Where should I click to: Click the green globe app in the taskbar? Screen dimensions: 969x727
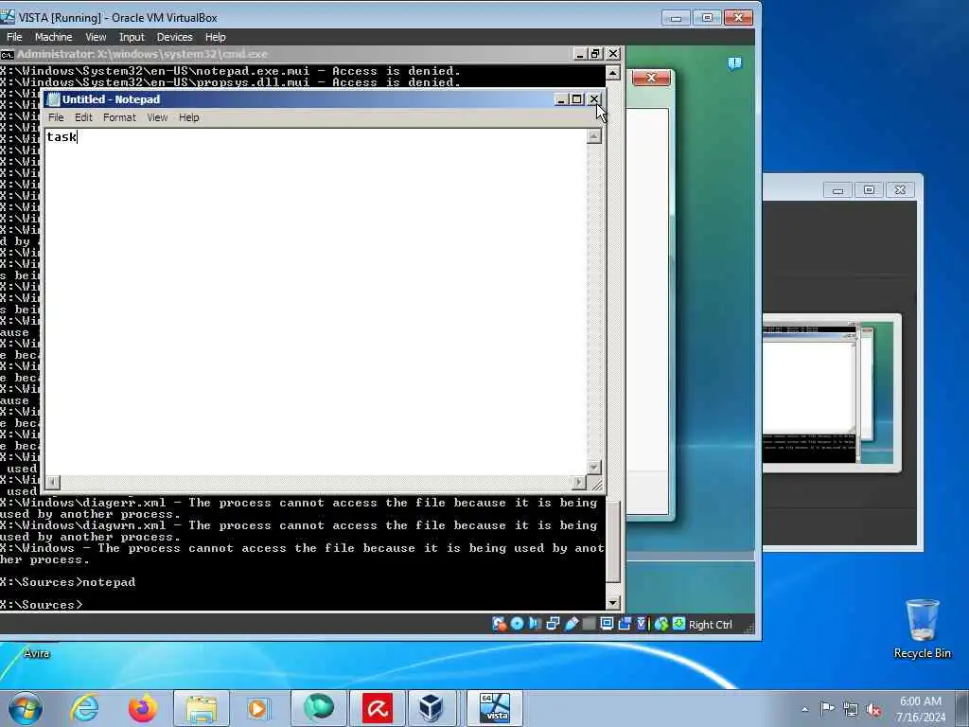coord(318,708)
